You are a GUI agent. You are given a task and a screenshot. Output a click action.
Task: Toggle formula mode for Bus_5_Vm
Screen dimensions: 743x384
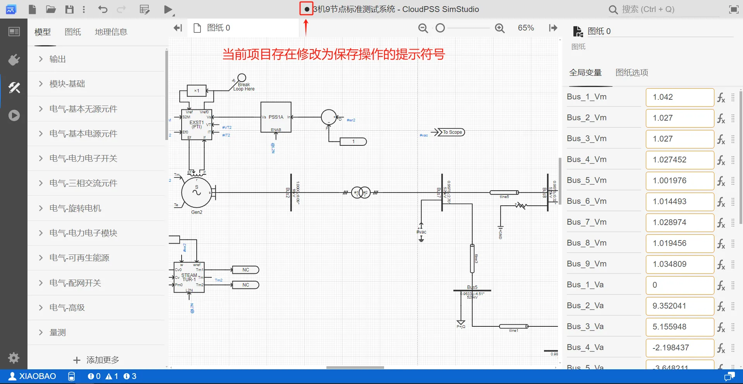click(x=721, y=181)
